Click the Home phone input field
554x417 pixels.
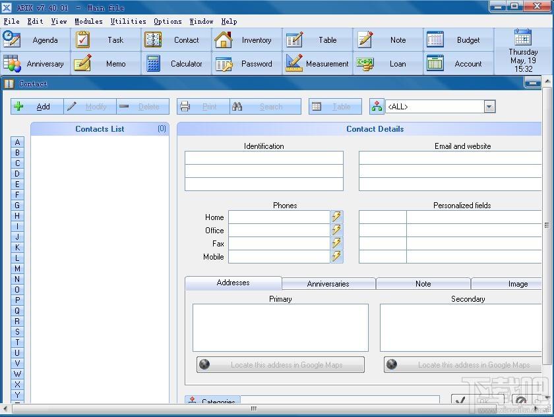[x=279, y=217]
